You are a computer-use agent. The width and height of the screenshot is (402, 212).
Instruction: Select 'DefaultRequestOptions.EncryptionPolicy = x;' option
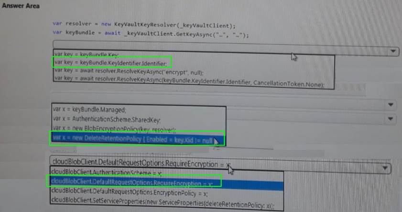click(130, 193)
